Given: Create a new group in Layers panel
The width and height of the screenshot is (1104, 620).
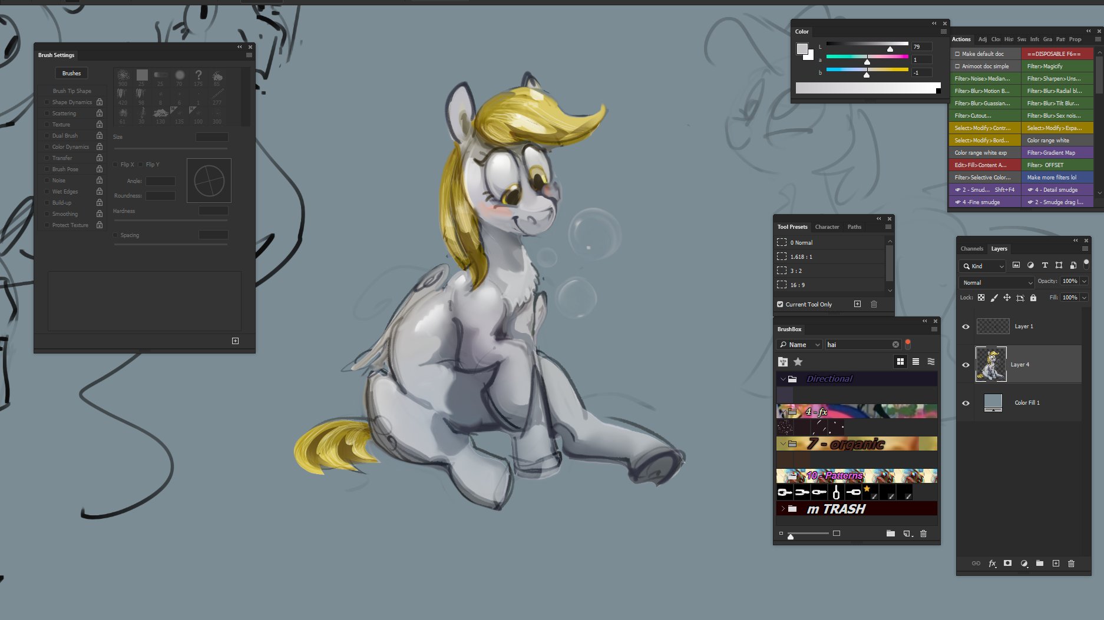Looking at the screenshot, I should coord(1040,564).
